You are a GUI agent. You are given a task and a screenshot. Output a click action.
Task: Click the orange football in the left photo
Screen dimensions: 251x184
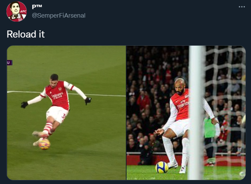(44, 144)
